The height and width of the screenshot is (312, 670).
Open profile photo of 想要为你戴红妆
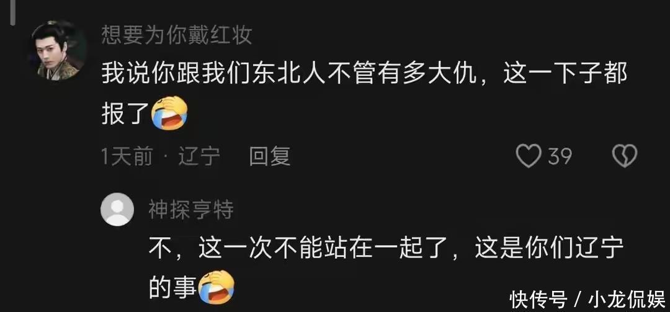pos(60,51)
